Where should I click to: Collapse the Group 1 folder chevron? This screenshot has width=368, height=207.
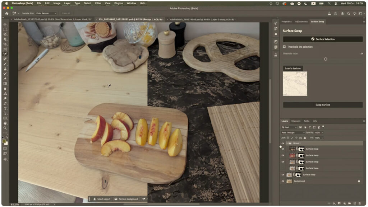(287, 143)
